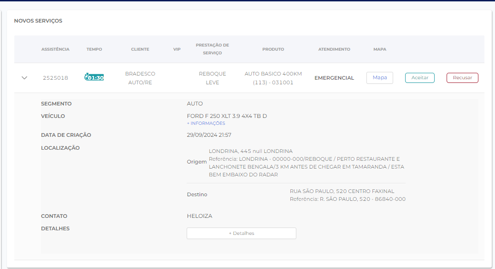Click the Produto column header
The image size is (495, 269).
click(x=273, y=49)
